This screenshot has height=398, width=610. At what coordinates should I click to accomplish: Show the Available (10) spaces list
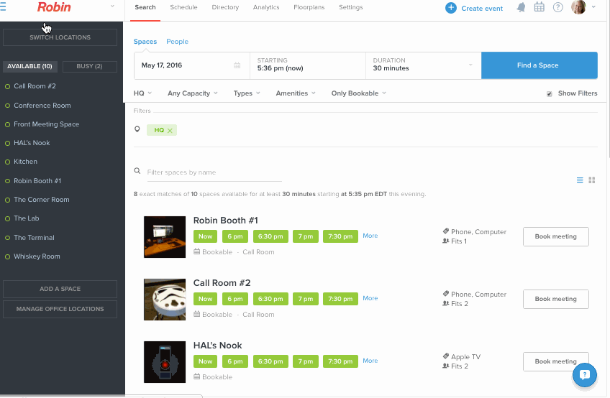click(30, 67)
